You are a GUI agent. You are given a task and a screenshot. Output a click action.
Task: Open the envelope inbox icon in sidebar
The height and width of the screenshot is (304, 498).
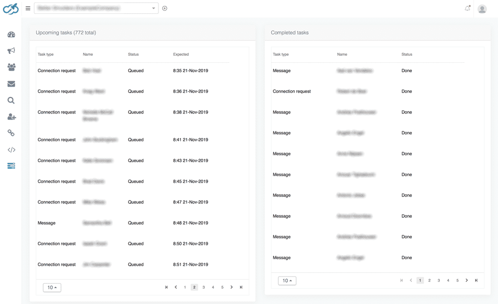pyautogui.click(x=11, y=84)
